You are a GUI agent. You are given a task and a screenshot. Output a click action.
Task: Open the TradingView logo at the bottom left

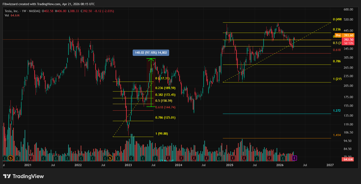(23, 176)
